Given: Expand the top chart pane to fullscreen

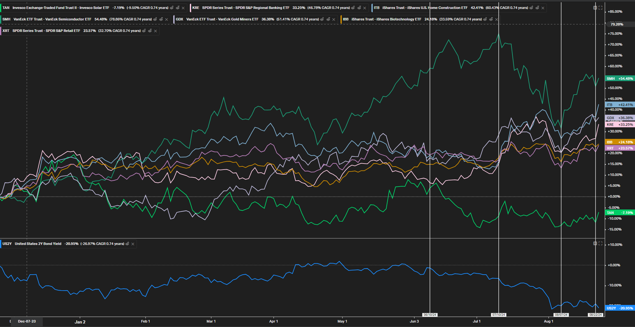Looking at the screenshot, I should pyautogui.click(x=600, y=8).
